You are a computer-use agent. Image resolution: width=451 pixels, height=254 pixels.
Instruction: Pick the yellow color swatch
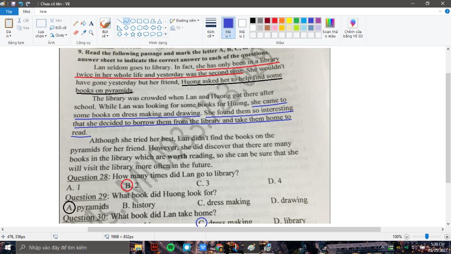[289, 20]
